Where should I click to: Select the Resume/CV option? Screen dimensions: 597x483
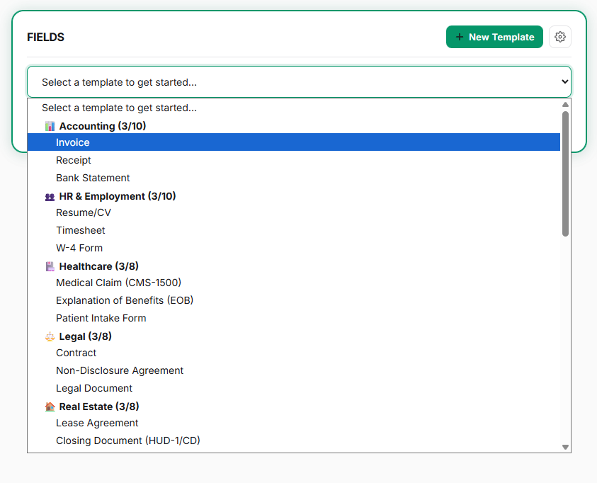pos(84,212)
